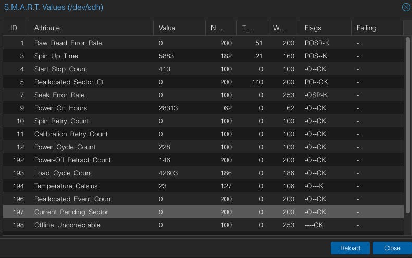Screen dimensions: 412x258
Task: Sort by the ID column header
Action: pyautogui.click(x=16, y=28)
